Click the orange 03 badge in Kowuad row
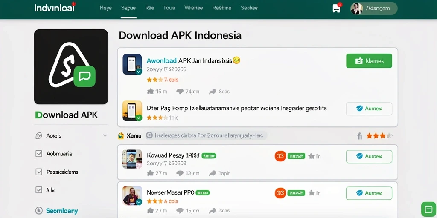The height and width of the screenshot is (218, 437). pyautogui.click(x=280, y=156)
